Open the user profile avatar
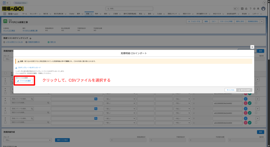 tap(263, 9)
